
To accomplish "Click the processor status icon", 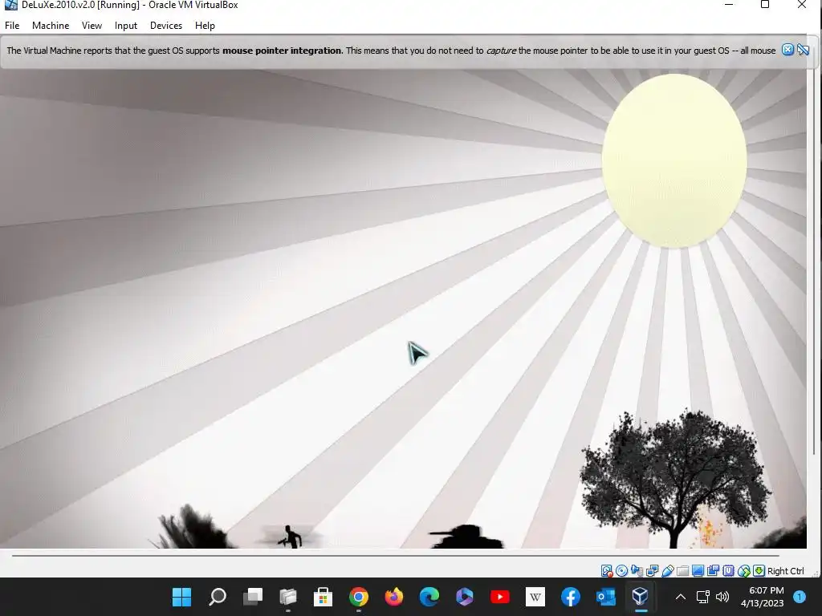I will click(x=728, y=571).
